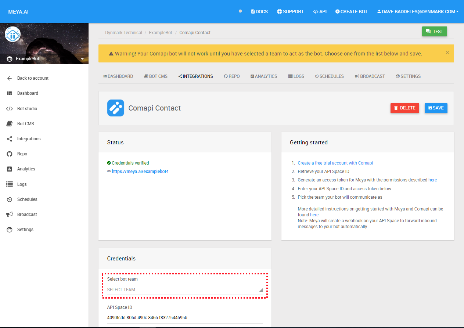464x328 pixels.
Task: Open the Settings tab
Action: (408, 76)
